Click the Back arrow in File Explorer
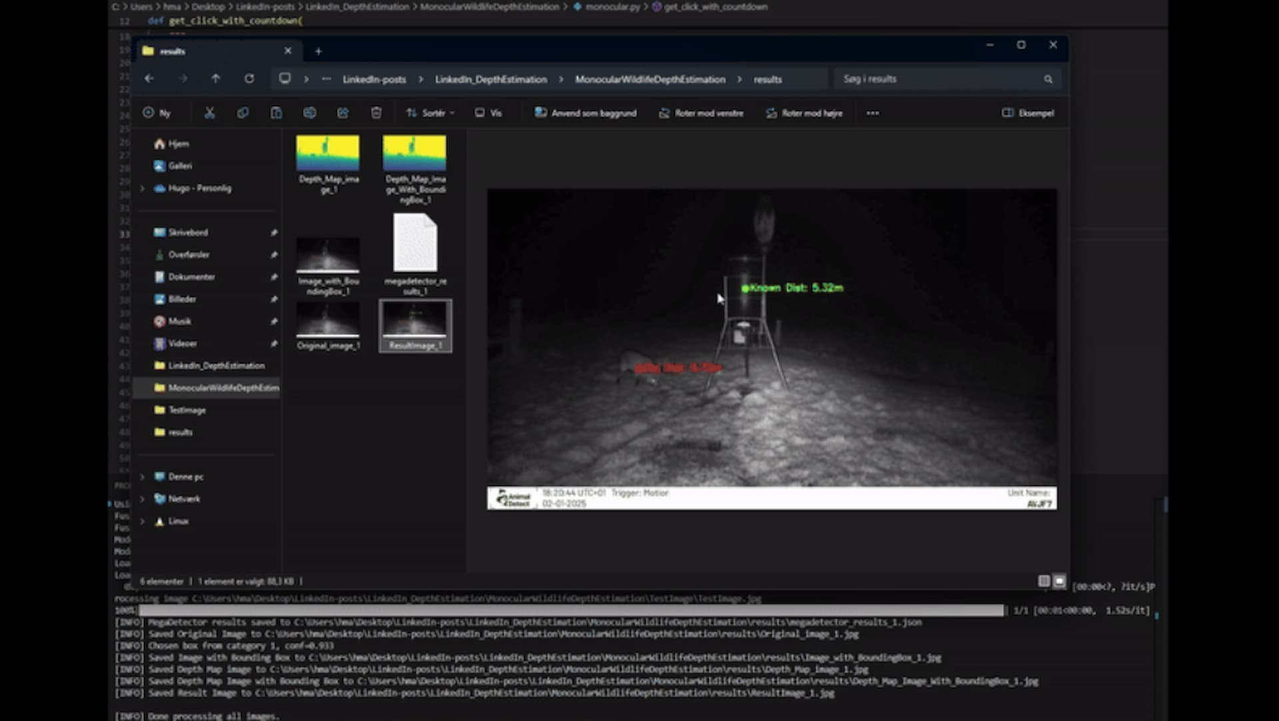This screenshot has width=1279, height=721. [x=149, y=79]
